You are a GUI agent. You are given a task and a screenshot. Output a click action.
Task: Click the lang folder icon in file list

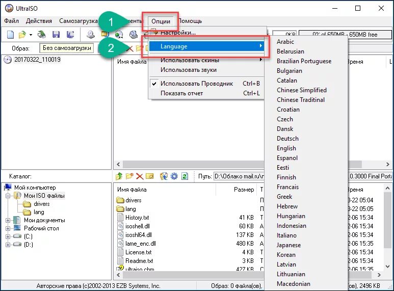pos(120,209)
